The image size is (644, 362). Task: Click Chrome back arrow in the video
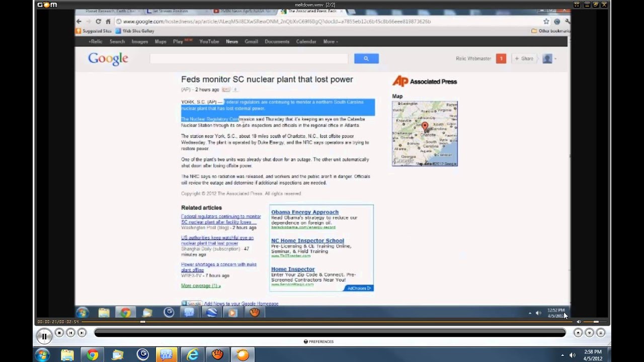coord(78,21)
